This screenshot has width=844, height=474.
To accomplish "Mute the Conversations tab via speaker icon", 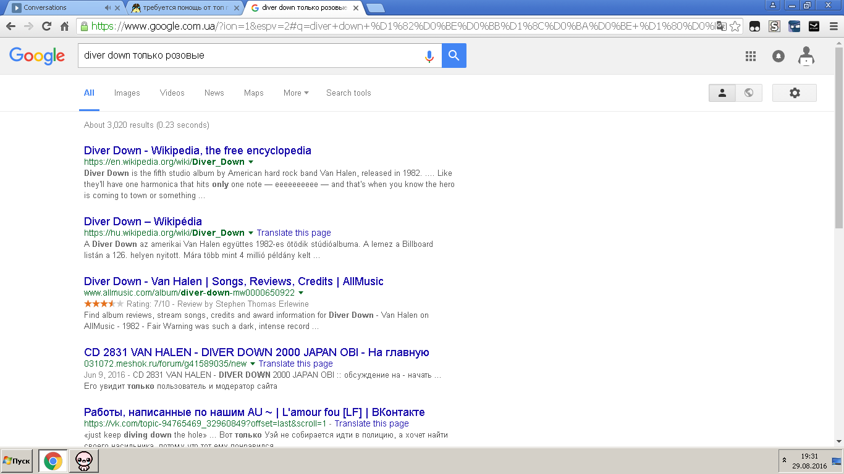I will [x=108, y=7].
